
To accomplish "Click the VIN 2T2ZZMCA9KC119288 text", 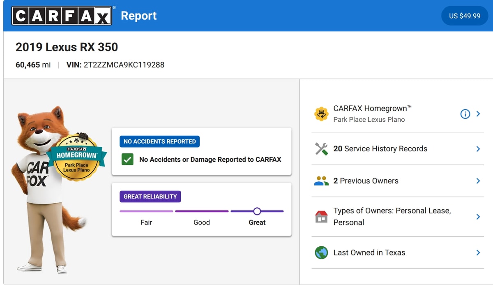I will click(115, 65).
